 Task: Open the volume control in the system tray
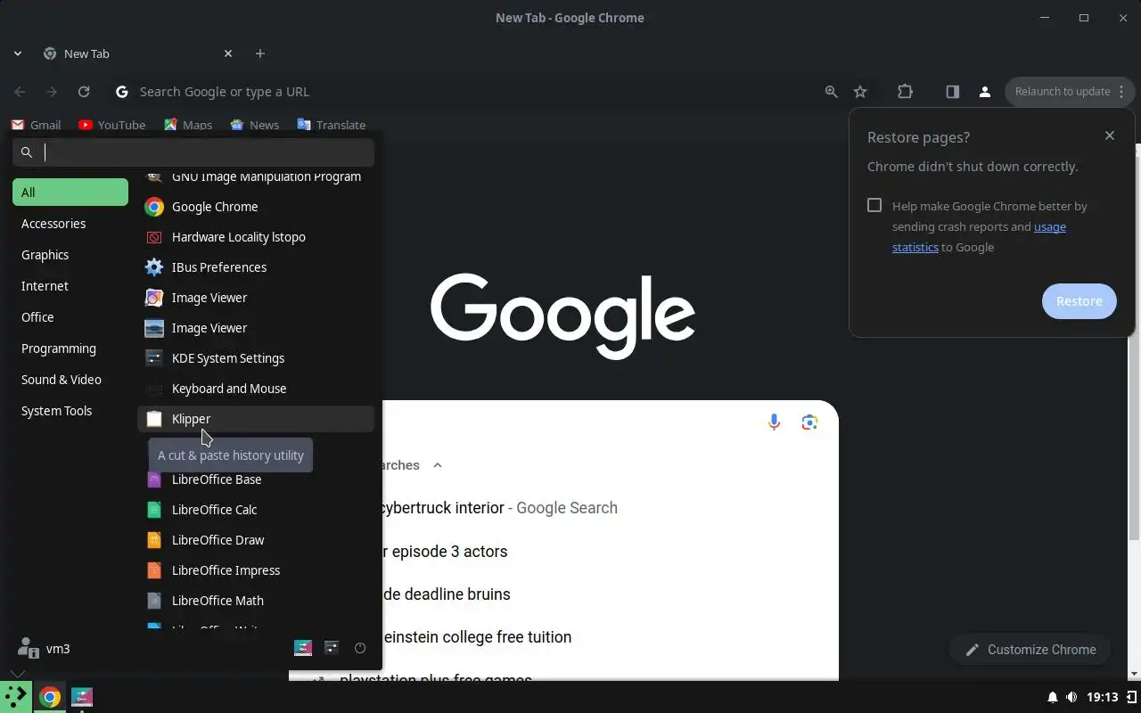[x=1071, y=697]
